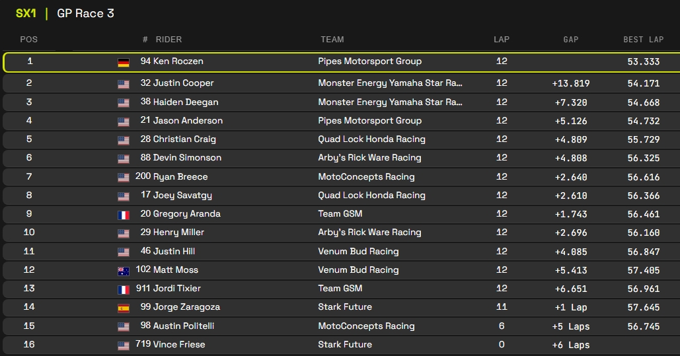Click the US flag beside Haiden Deegan
Viewport: 680px width, 356px height.
pyautogui.click(x=124, y=103)
